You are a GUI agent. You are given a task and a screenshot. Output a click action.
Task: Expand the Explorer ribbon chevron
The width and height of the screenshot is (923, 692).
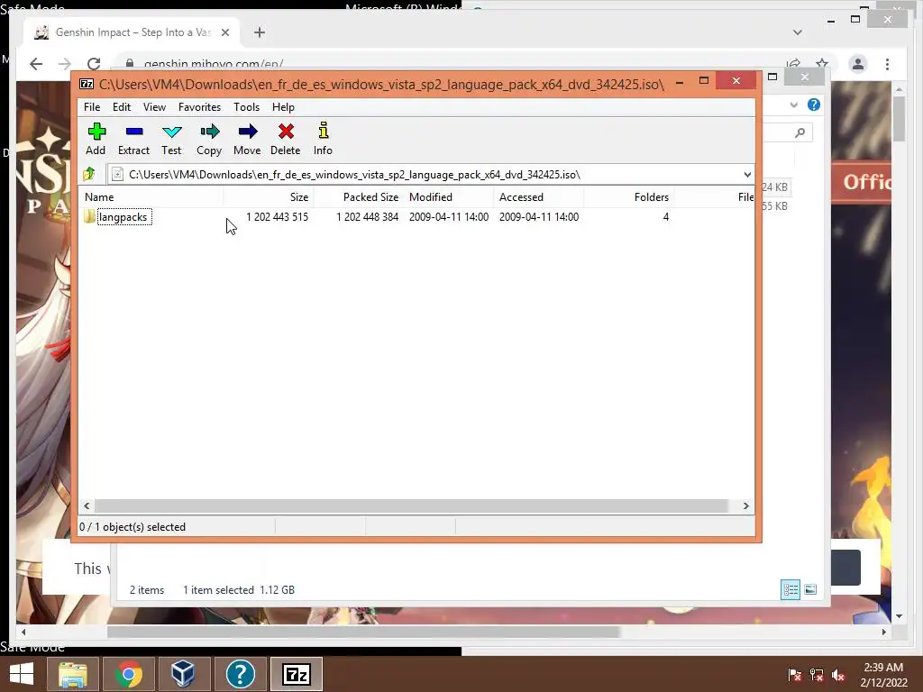coord(794,105)
